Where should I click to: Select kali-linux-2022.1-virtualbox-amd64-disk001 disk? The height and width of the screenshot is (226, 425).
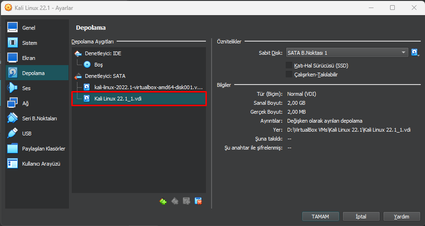(139, 87)
